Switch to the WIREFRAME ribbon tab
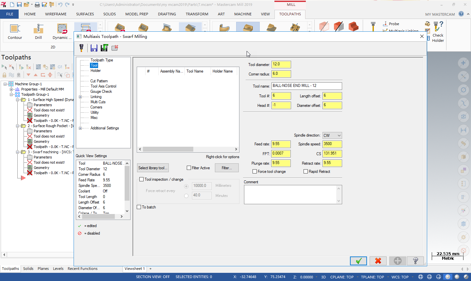The image size is (471, 281). [56, 14]
